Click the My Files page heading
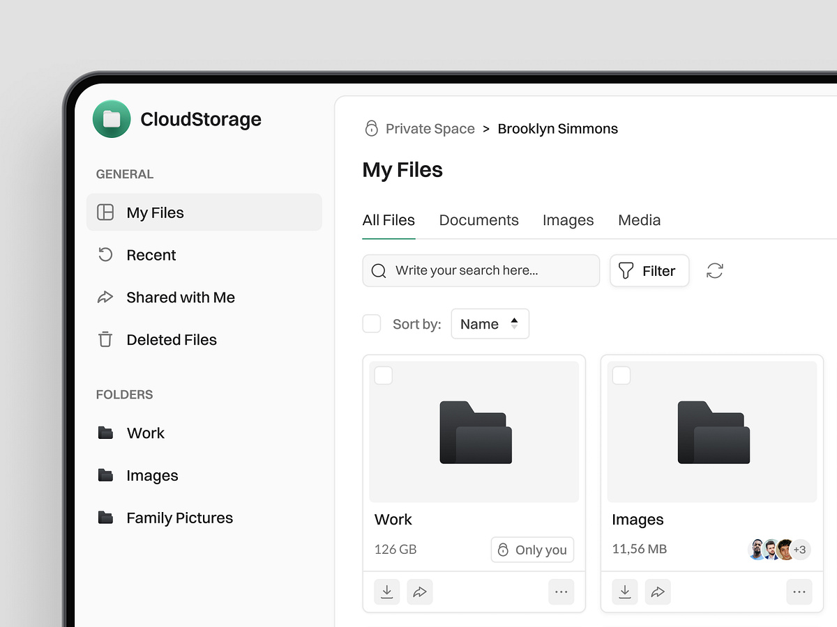Image resolution: width=837 pixels, height=627 pixels. point(402,170)
